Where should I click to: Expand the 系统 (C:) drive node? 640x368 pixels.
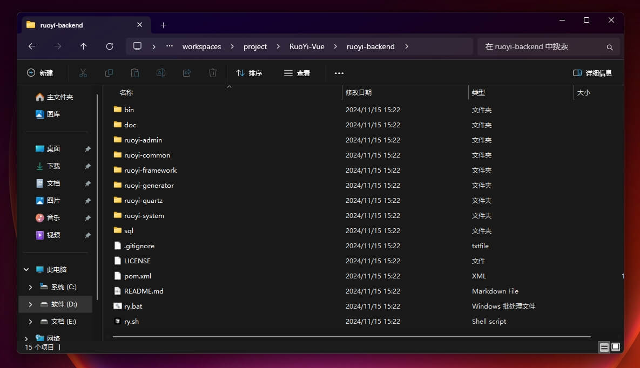pyautogui.click(x=30, y=287)
